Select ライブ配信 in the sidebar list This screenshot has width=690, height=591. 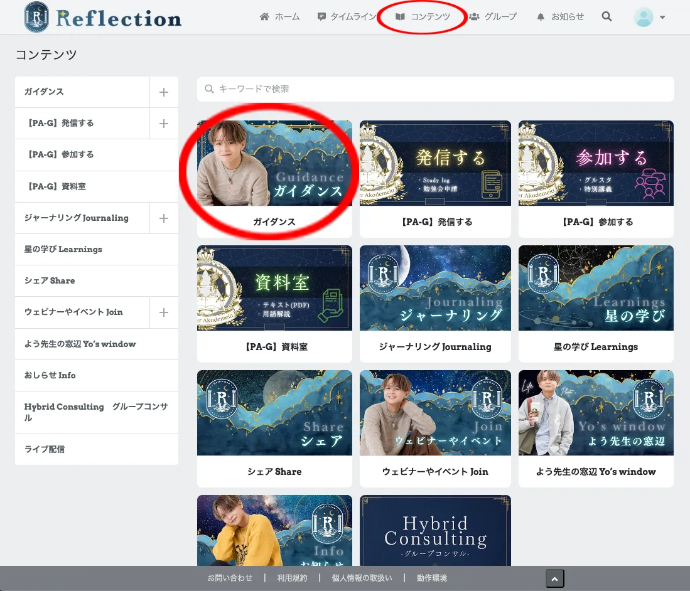coord(45,449)
